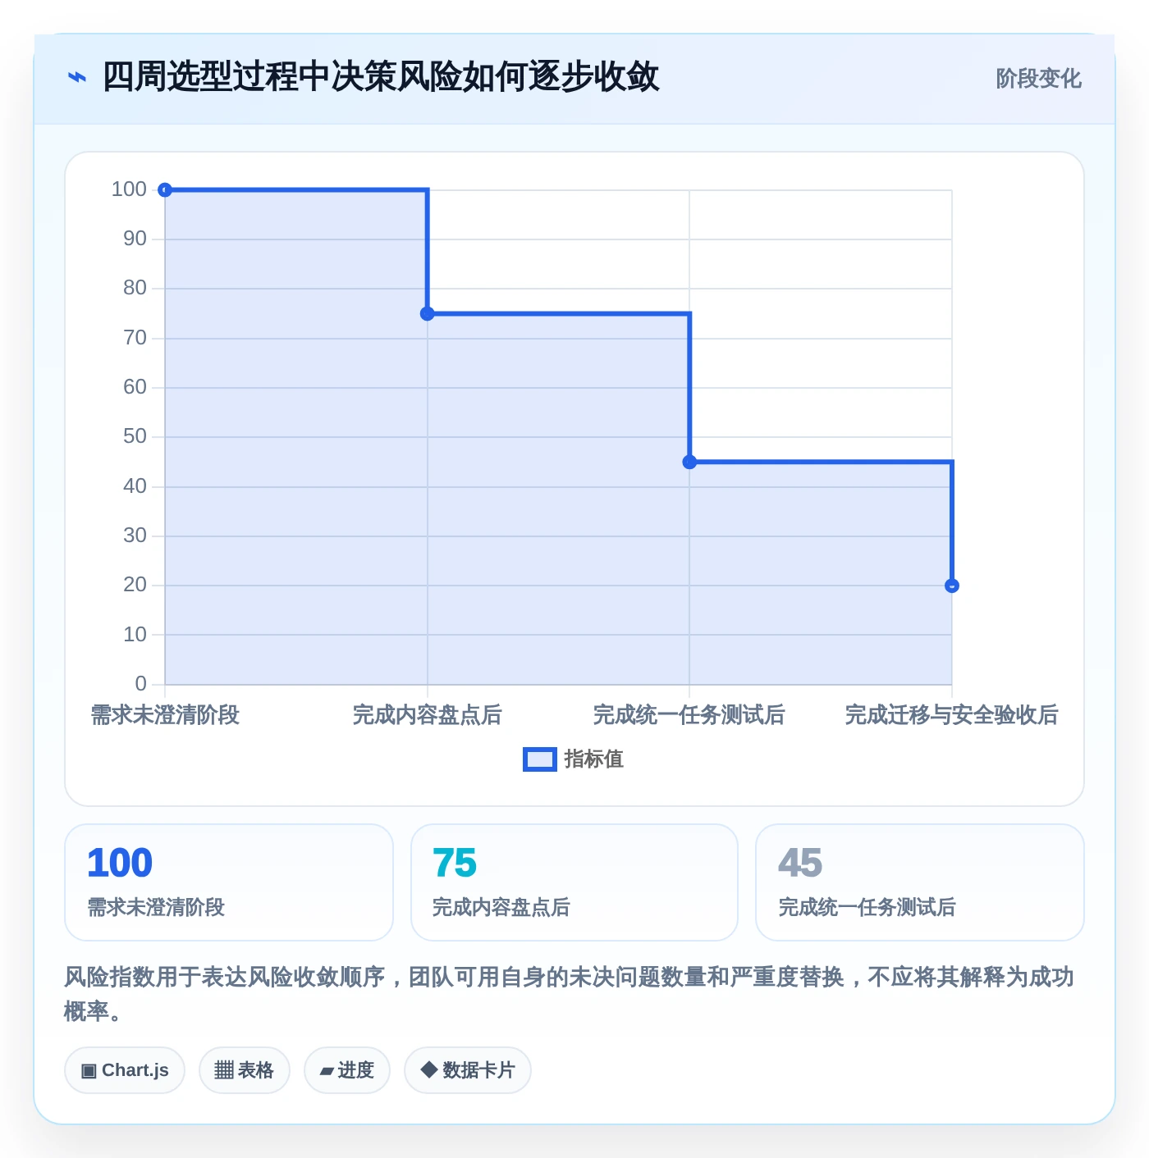Select the data point at value 100
Screen dimensions: 1149x1158
pyautogui.click(x=165, y=190)
